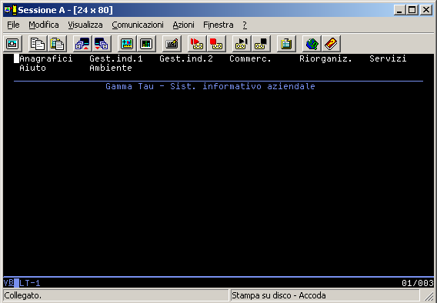Viewport: 437px width, 303px height.
Task: Click the paste clipboard toolbar icon
Action: coord(57,44)
